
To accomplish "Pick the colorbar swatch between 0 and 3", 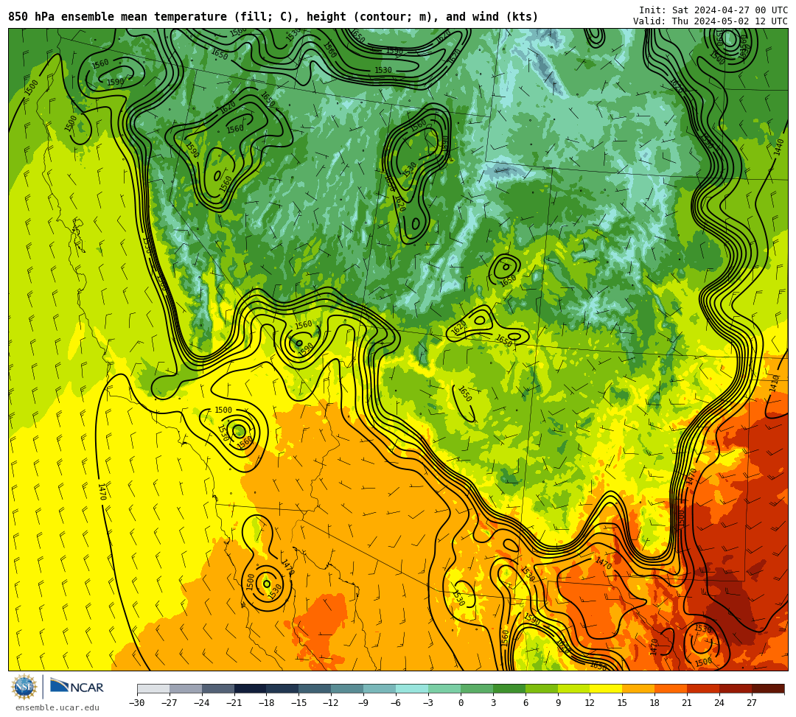I will (x=477, y=688).
